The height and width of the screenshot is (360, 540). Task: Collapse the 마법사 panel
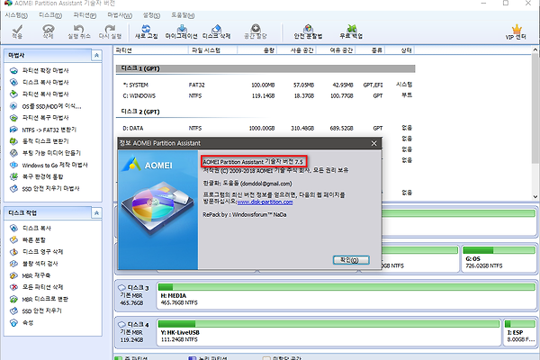pos(96,55)
